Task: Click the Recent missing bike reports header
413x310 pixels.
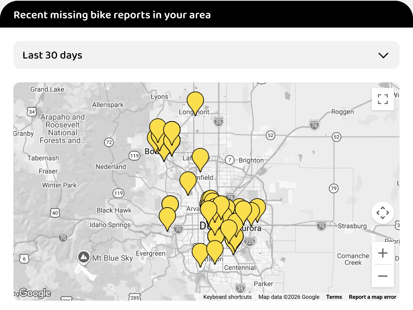Action: (112, 15)
